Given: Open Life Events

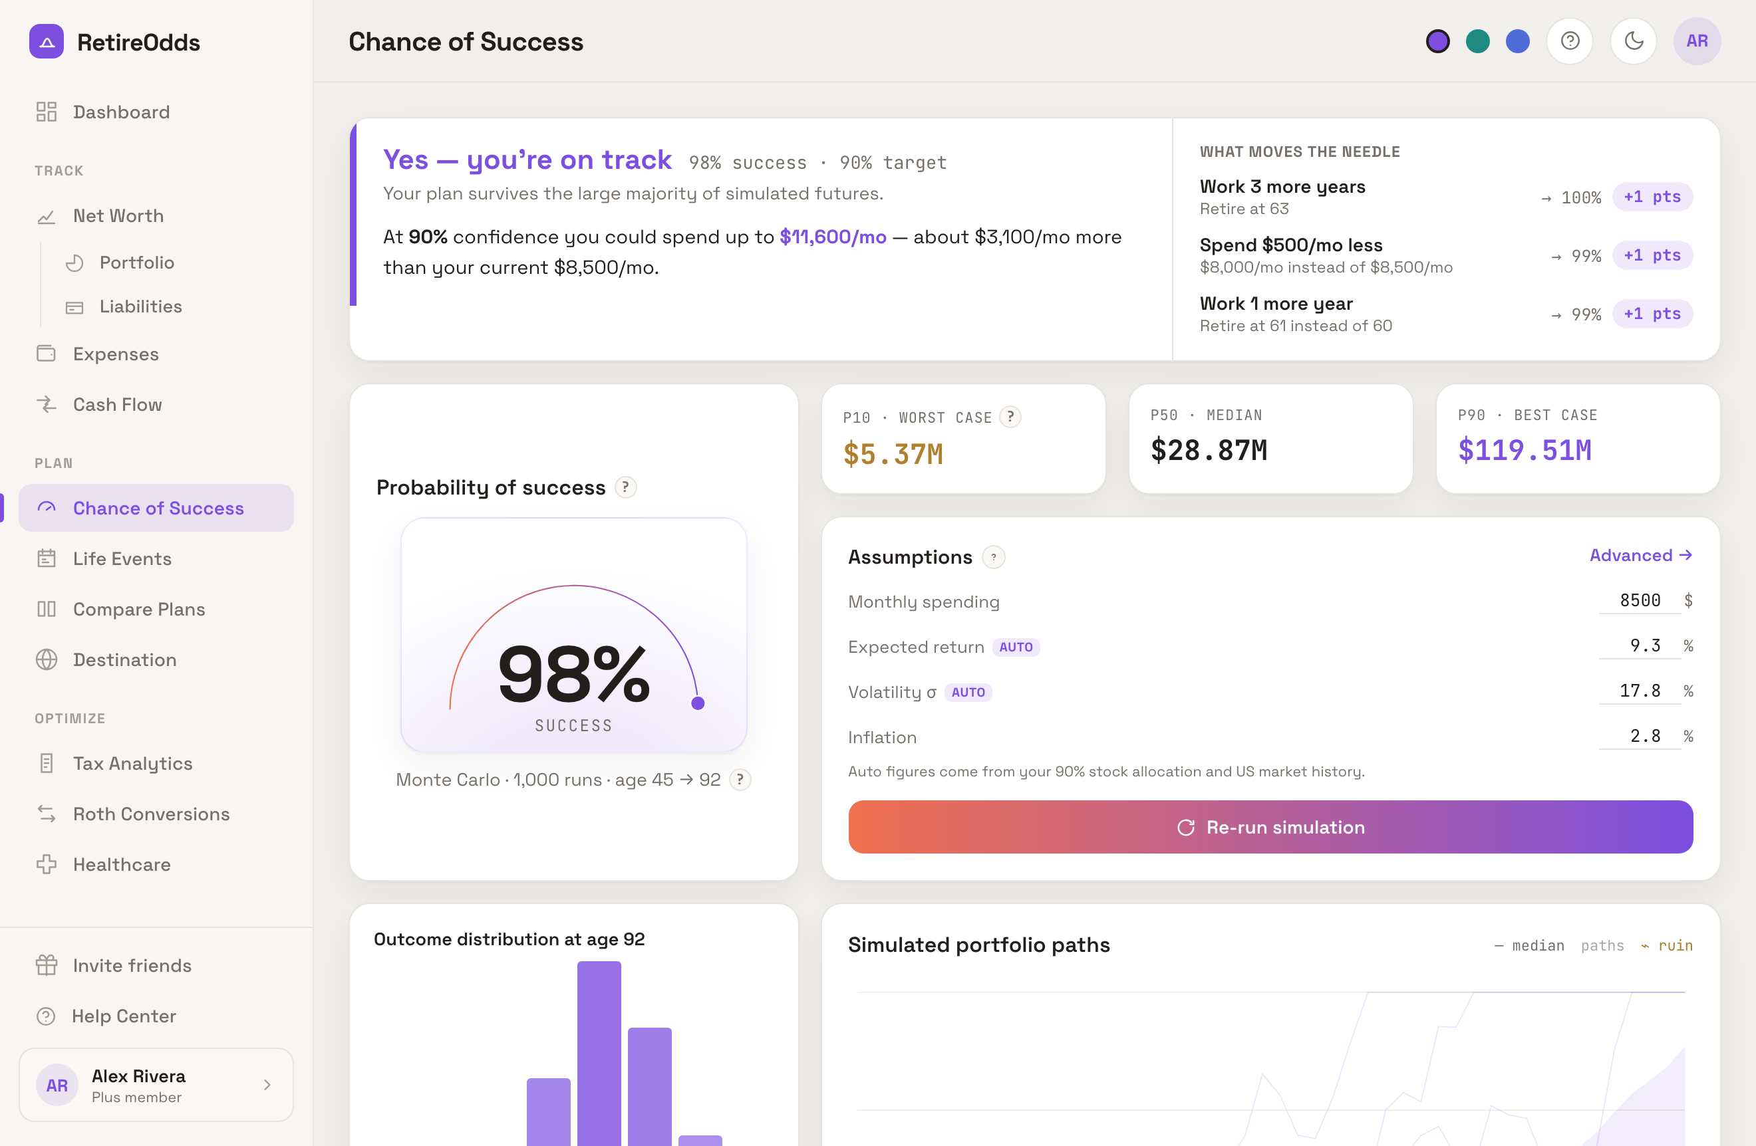Looking at the screenshot, I should click(156, 558).
